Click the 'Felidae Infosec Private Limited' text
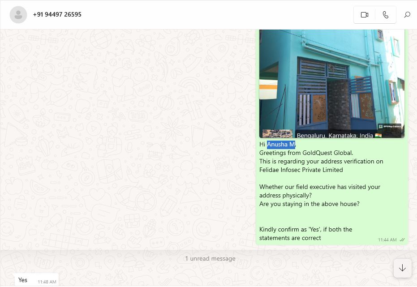This screenshot has width=417, height=287. pos(301,170)
